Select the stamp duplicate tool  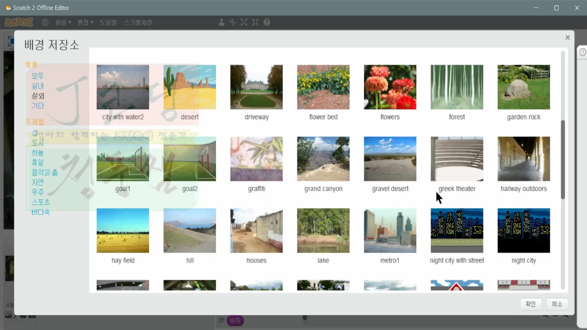click(222, 22)
